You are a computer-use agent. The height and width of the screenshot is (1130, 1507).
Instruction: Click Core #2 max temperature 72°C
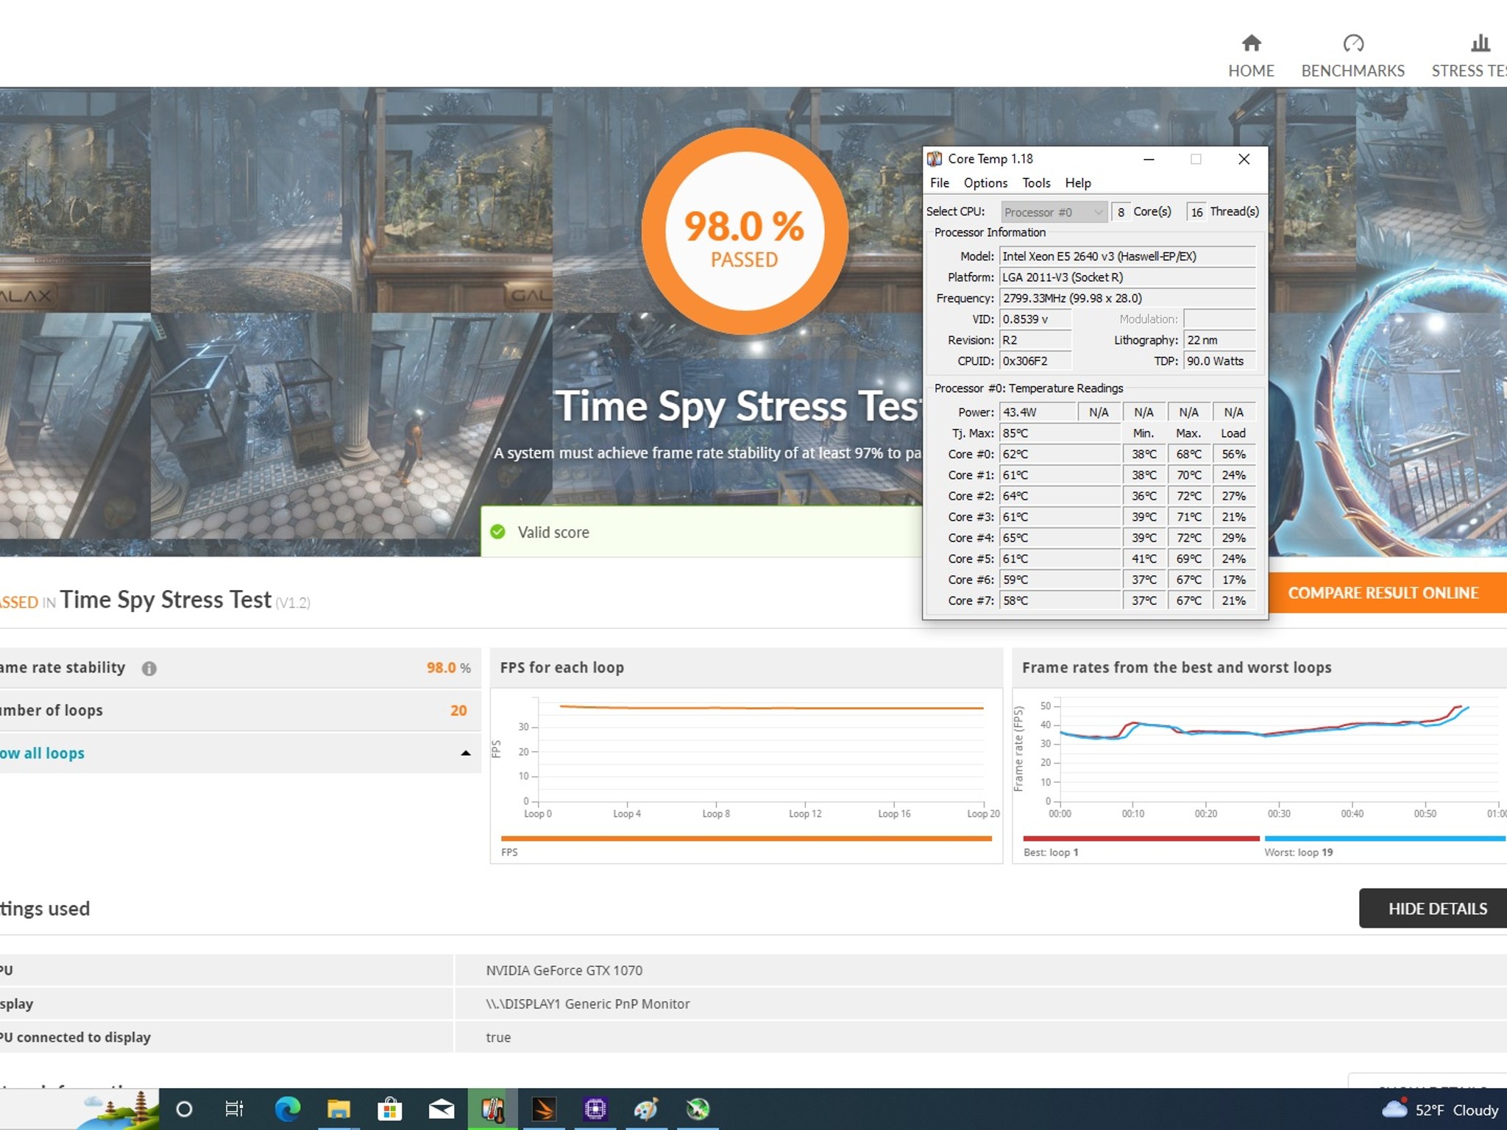coord(1188,496)
